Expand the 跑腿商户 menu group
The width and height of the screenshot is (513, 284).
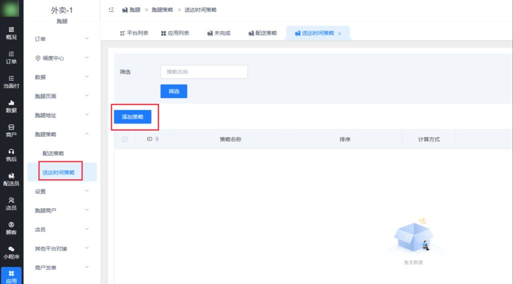[x=62, y=210]
